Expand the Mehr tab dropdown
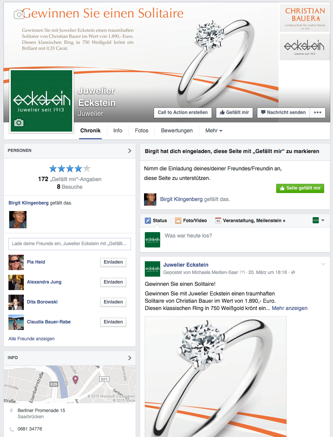This screenshot has width=333, height=437. tap(214, 131)
